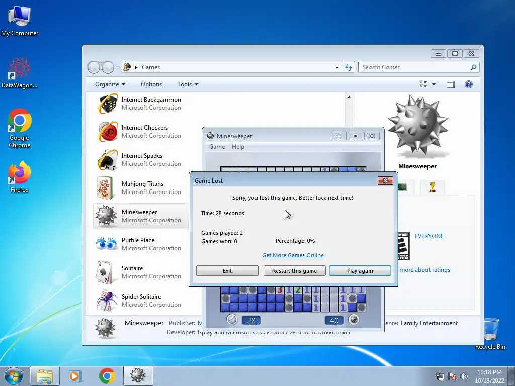Select the Mahjong Titans tile icon
Image resolution: width=515 pixels, height=386 pixels.
[106, 188]
